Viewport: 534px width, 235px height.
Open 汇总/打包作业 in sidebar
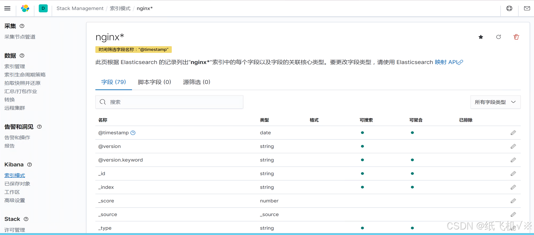[x=21, y=91]
